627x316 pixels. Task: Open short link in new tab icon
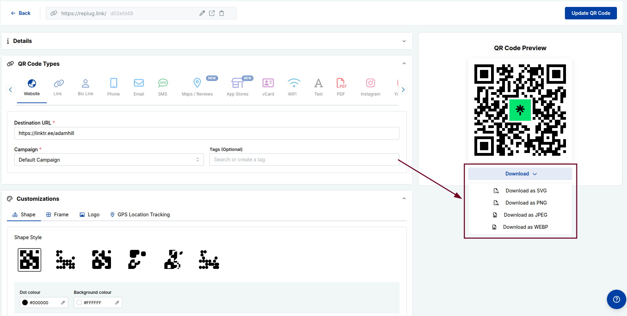coord(212,13)
